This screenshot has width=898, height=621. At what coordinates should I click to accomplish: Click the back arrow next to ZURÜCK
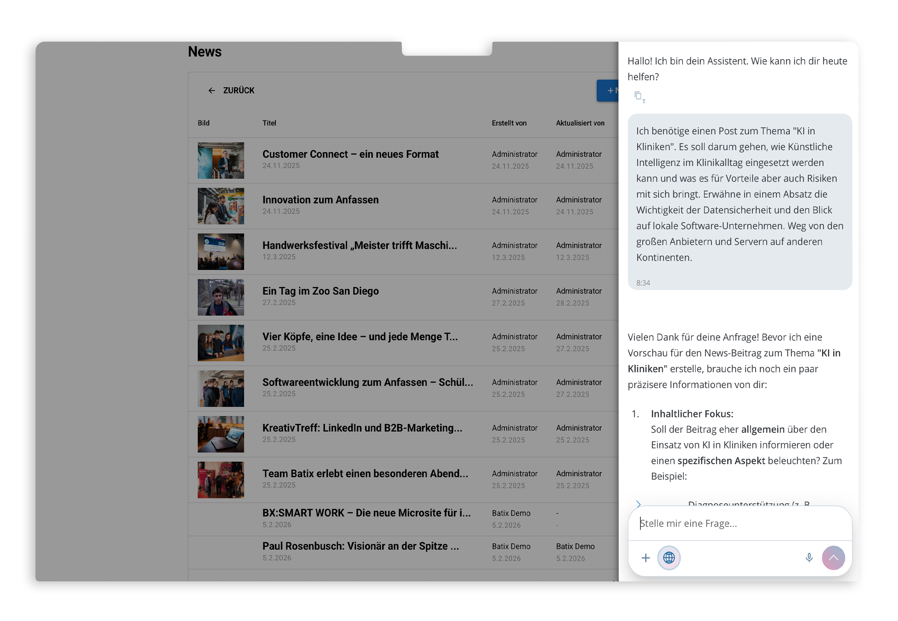[x=212, y=91]
